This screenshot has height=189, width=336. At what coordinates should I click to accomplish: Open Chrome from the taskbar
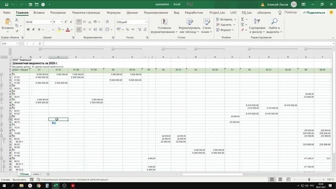tap(38, 185)
